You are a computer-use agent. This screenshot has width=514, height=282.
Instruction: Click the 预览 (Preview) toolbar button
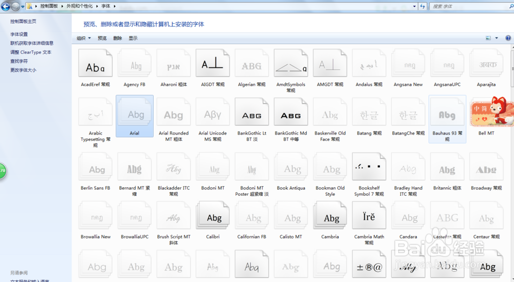[102, 39]
